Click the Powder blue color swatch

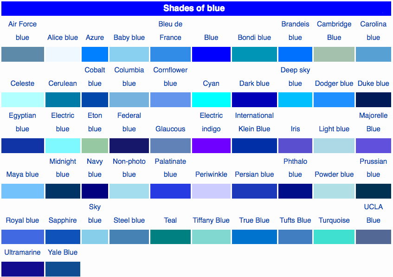point(334,191)
